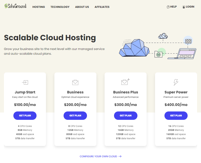The height and width of the screenshot is (163, 201).
Task: Click 'Advanced performance' subtitle
Action: click(x=126, y=97)
